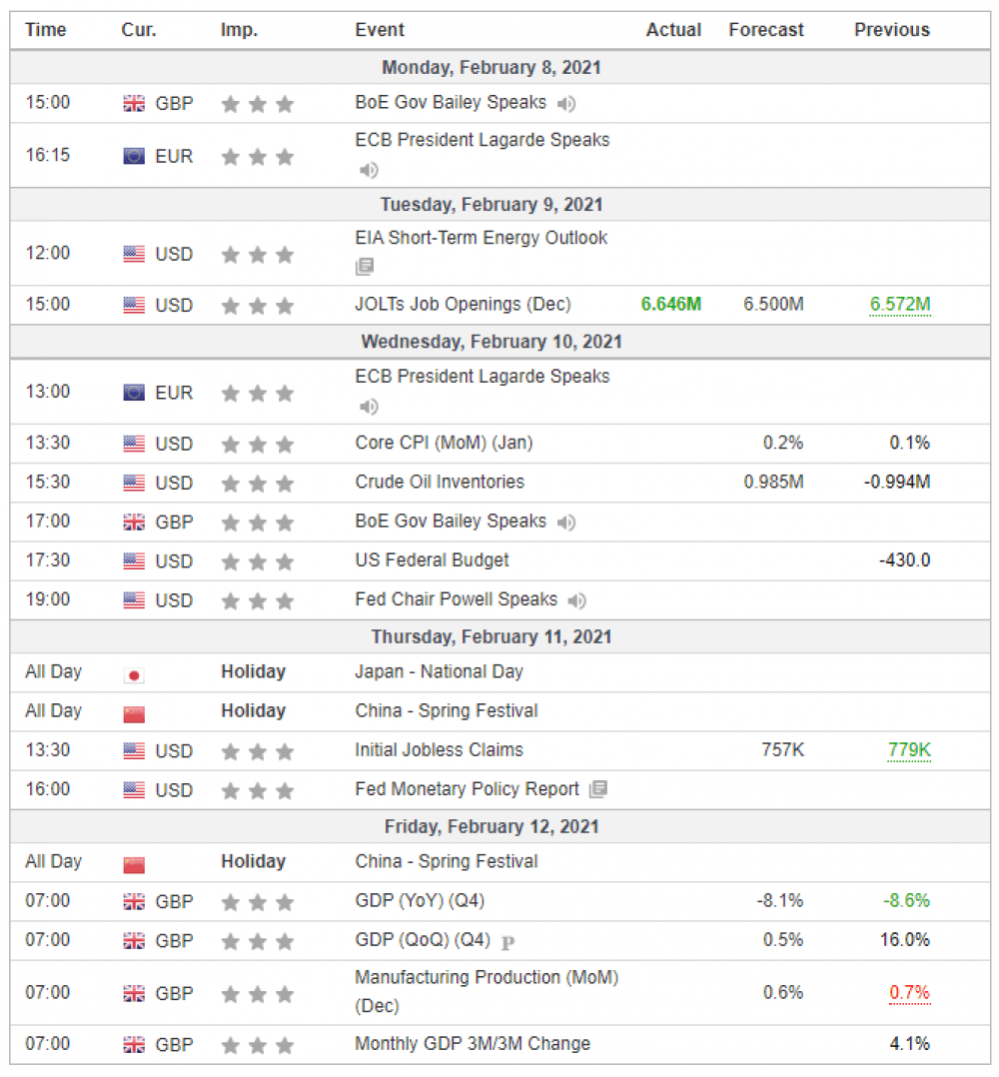Click the previous value 16.0%
This screenshot has height=1077, width=999.
905,939
